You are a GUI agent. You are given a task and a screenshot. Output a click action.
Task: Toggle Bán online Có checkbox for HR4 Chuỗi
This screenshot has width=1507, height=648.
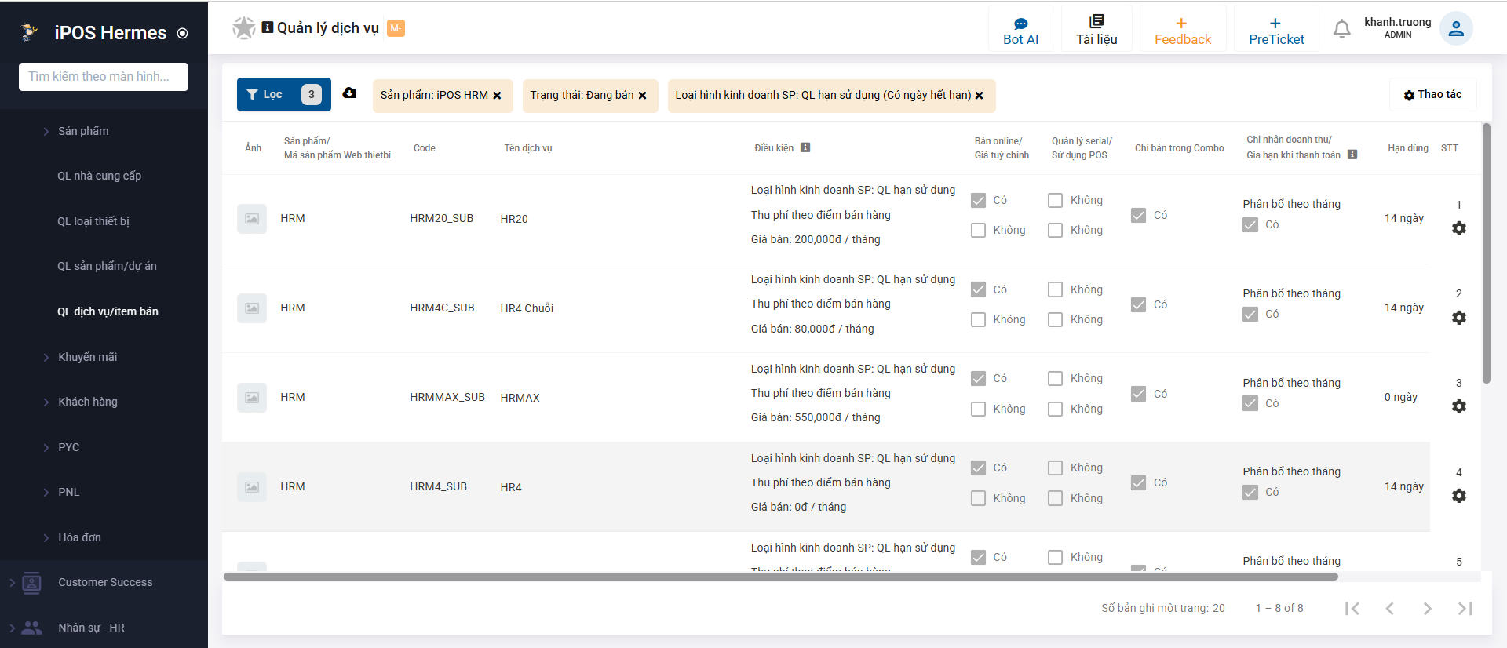[x=978, y=289]
